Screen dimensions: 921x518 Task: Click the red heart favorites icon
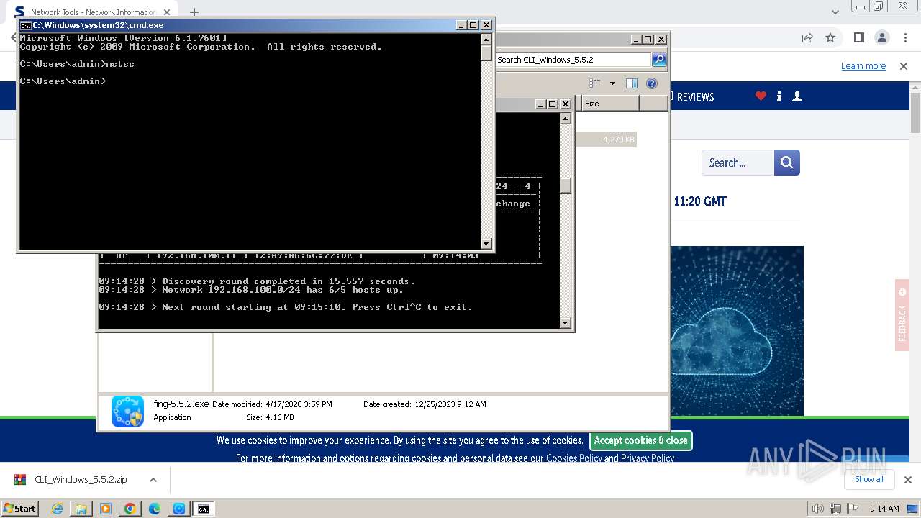(761, 96)
